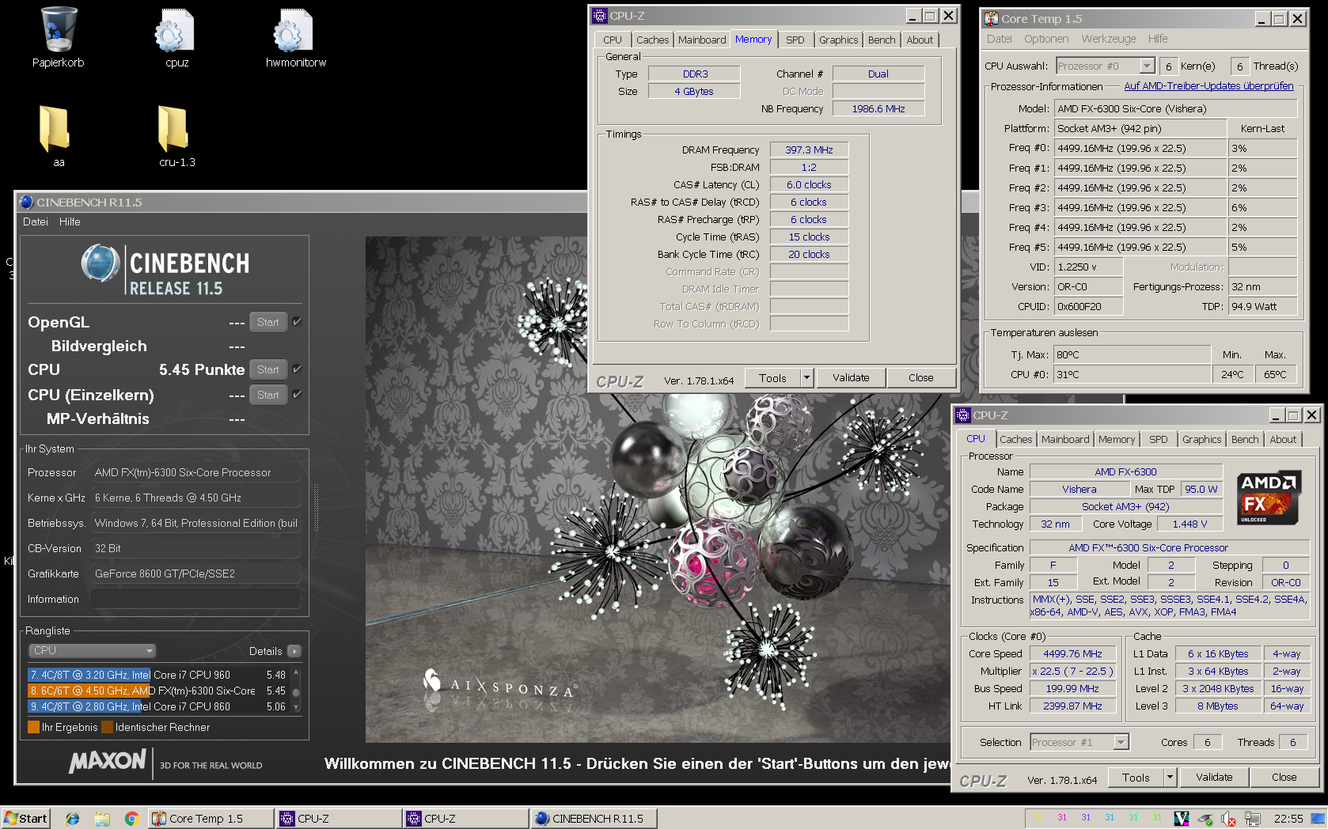Viewport: 1328px width, 829px height.
Task: Open Tools dropdown arrow in Memory CPU-Z window
Action: pos(806,378)
